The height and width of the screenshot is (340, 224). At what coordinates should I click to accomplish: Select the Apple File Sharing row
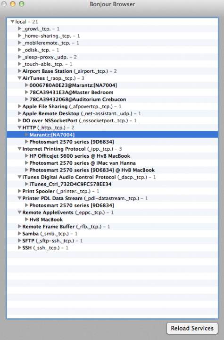(112, 106)
